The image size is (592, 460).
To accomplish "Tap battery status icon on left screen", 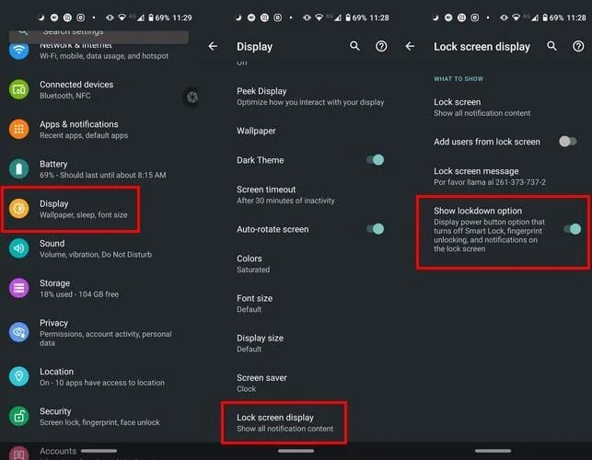I will pos(151,17).
